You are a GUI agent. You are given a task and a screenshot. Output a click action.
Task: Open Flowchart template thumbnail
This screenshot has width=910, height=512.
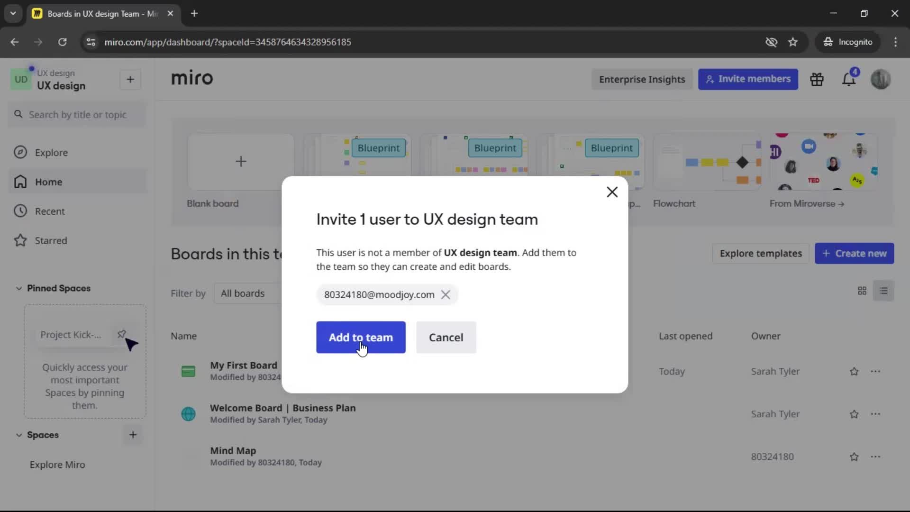coord(707,162)
